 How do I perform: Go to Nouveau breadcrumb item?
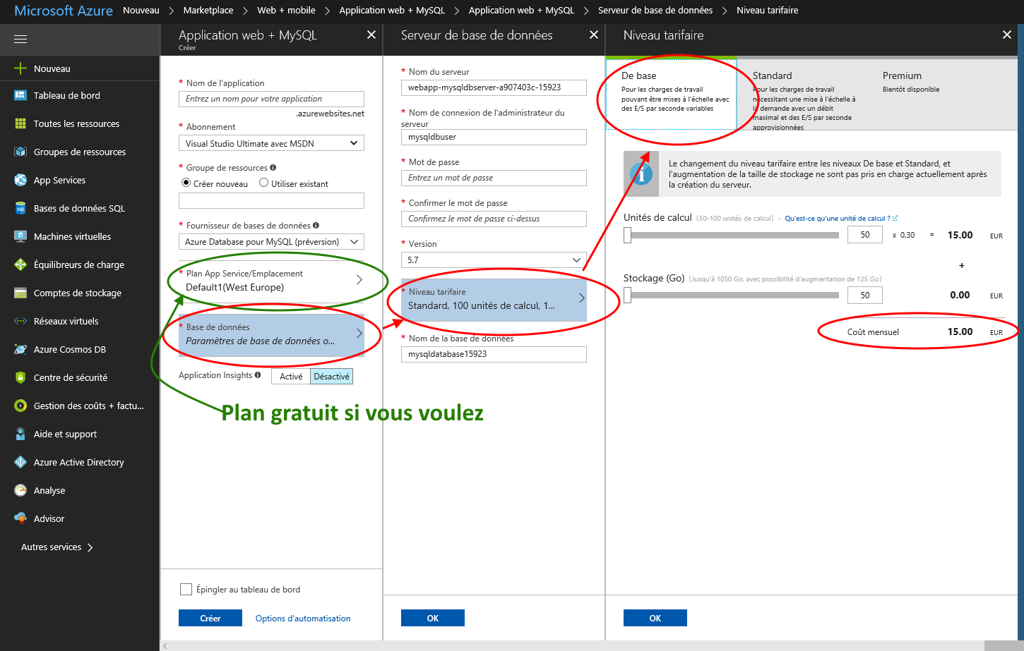point(141,10)
